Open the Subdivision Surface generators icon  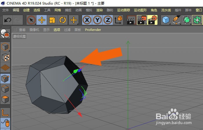(x=187, y=20)
